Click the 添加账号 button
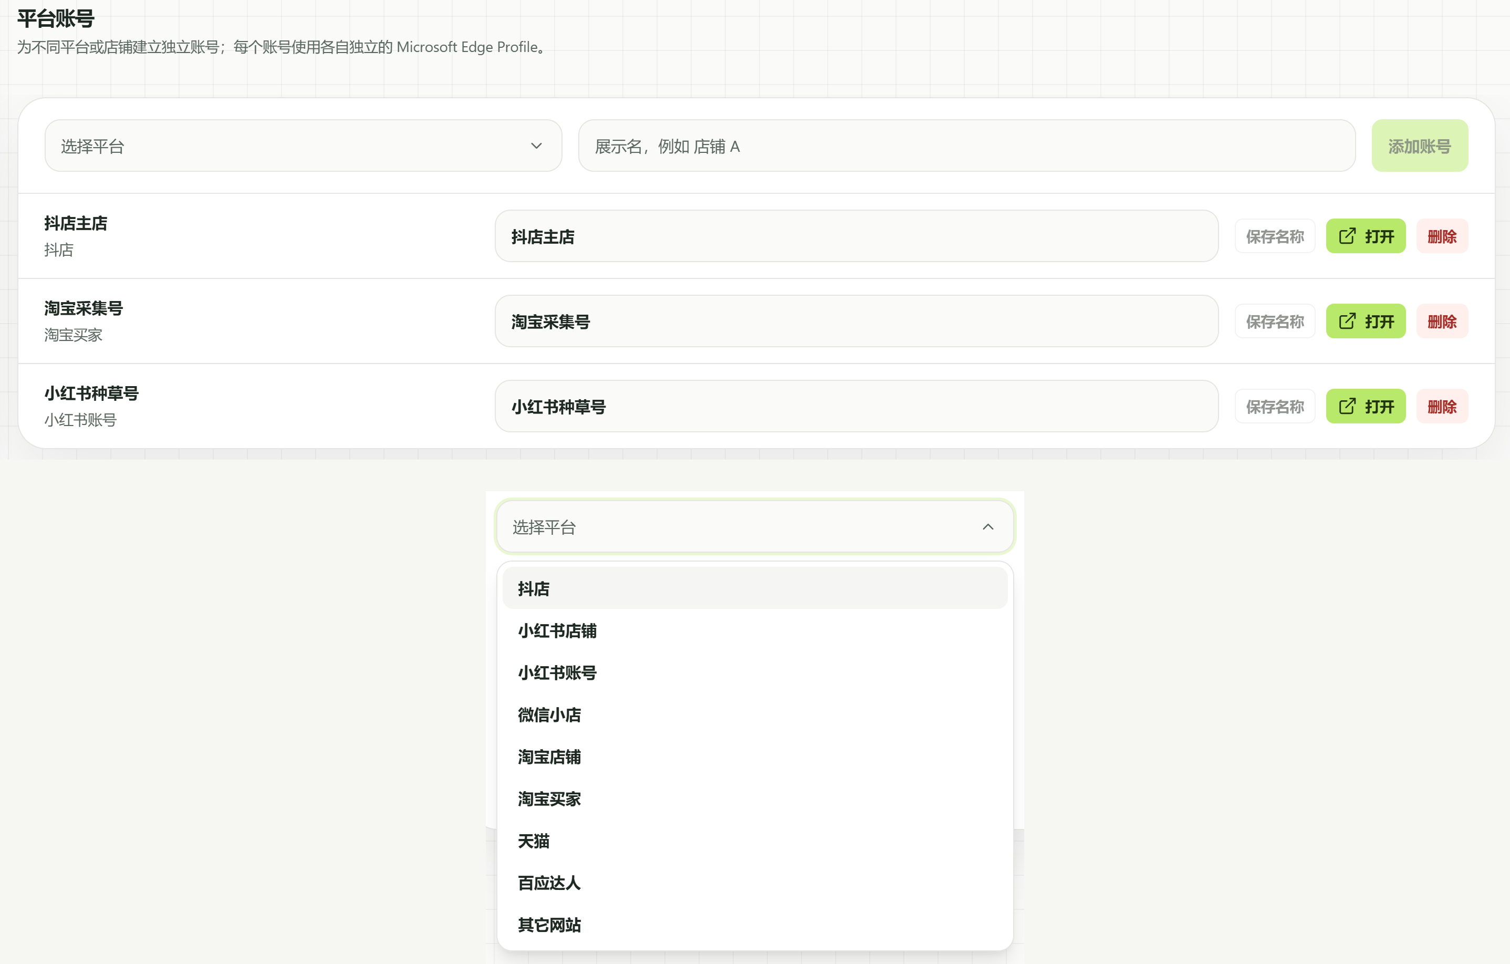Image resolution: width=1510 pixels, height=964 pixels. [1419, 146]
